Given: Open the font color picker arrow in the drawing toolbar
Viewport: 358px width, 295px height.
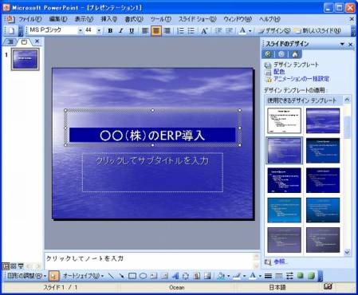Looking at the screenshot, I should tap(260, 276).
